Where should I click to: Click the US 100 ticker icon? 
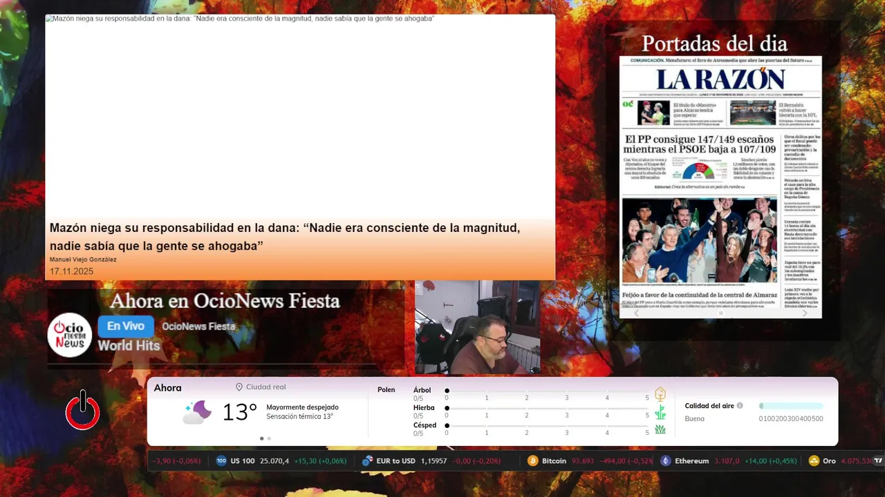click(221, 461)
